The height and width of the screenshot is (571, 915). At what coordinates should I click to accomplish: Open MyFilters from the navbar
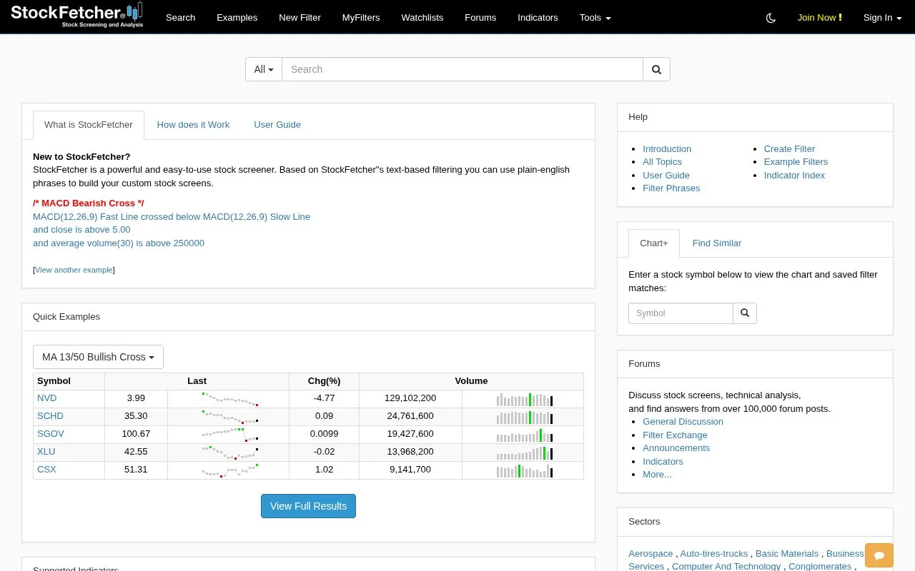click(361, 18)
